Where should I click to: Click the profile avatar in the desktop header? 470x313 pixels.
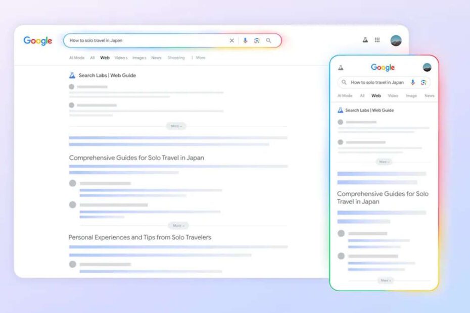point(396,40)
